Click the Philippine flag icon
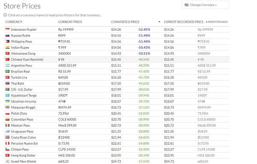Image resolution: width=257 pixels, height=164 pixels. (7, 41)
